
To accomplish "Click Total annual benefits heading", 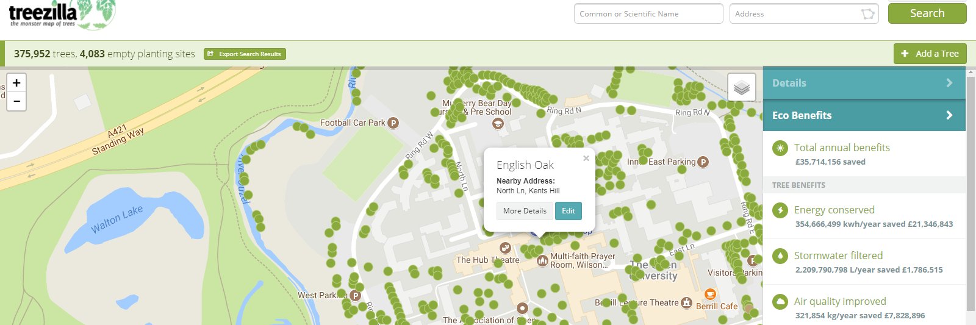I will pos(842,148).
